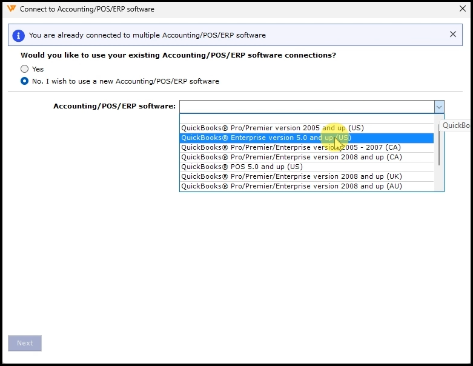Click the 'Accounting/POS/ERP software:' label
This screenshot has height=366, width=473.
point(114,106)
